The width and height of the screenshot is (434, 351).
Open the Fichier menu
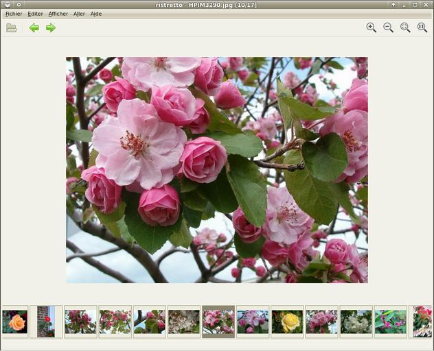tap(14, 14)
